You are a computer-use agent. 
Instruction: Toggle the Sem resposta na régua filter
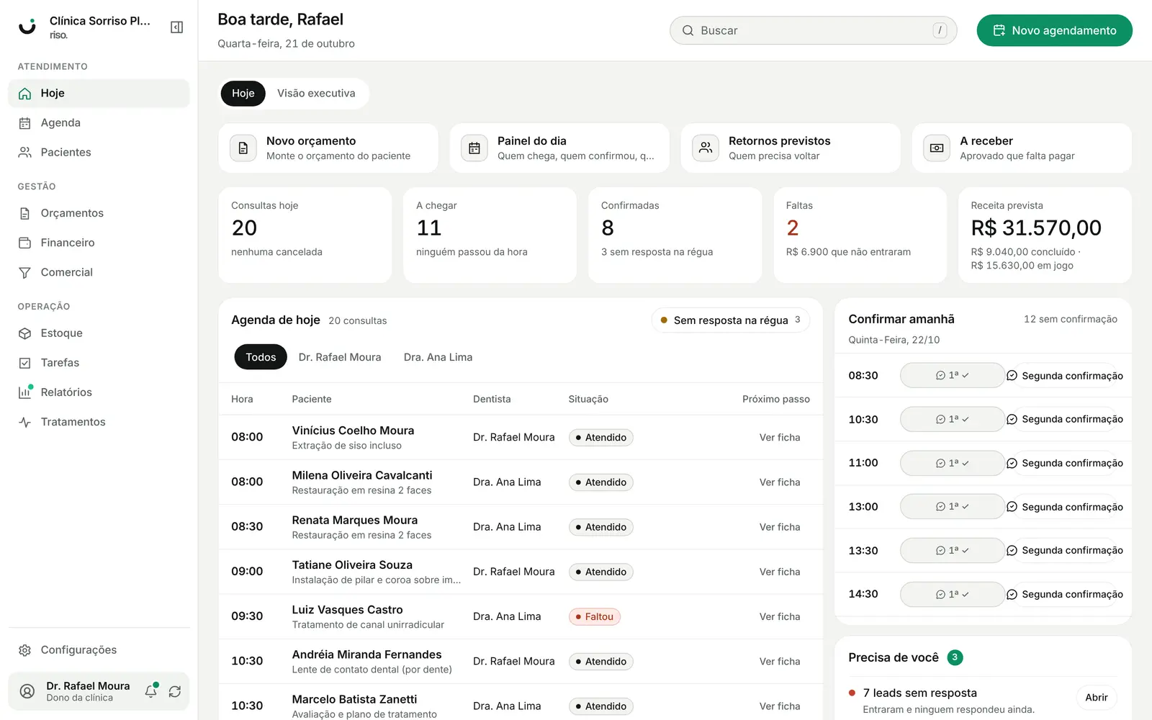tap(730, 320)
